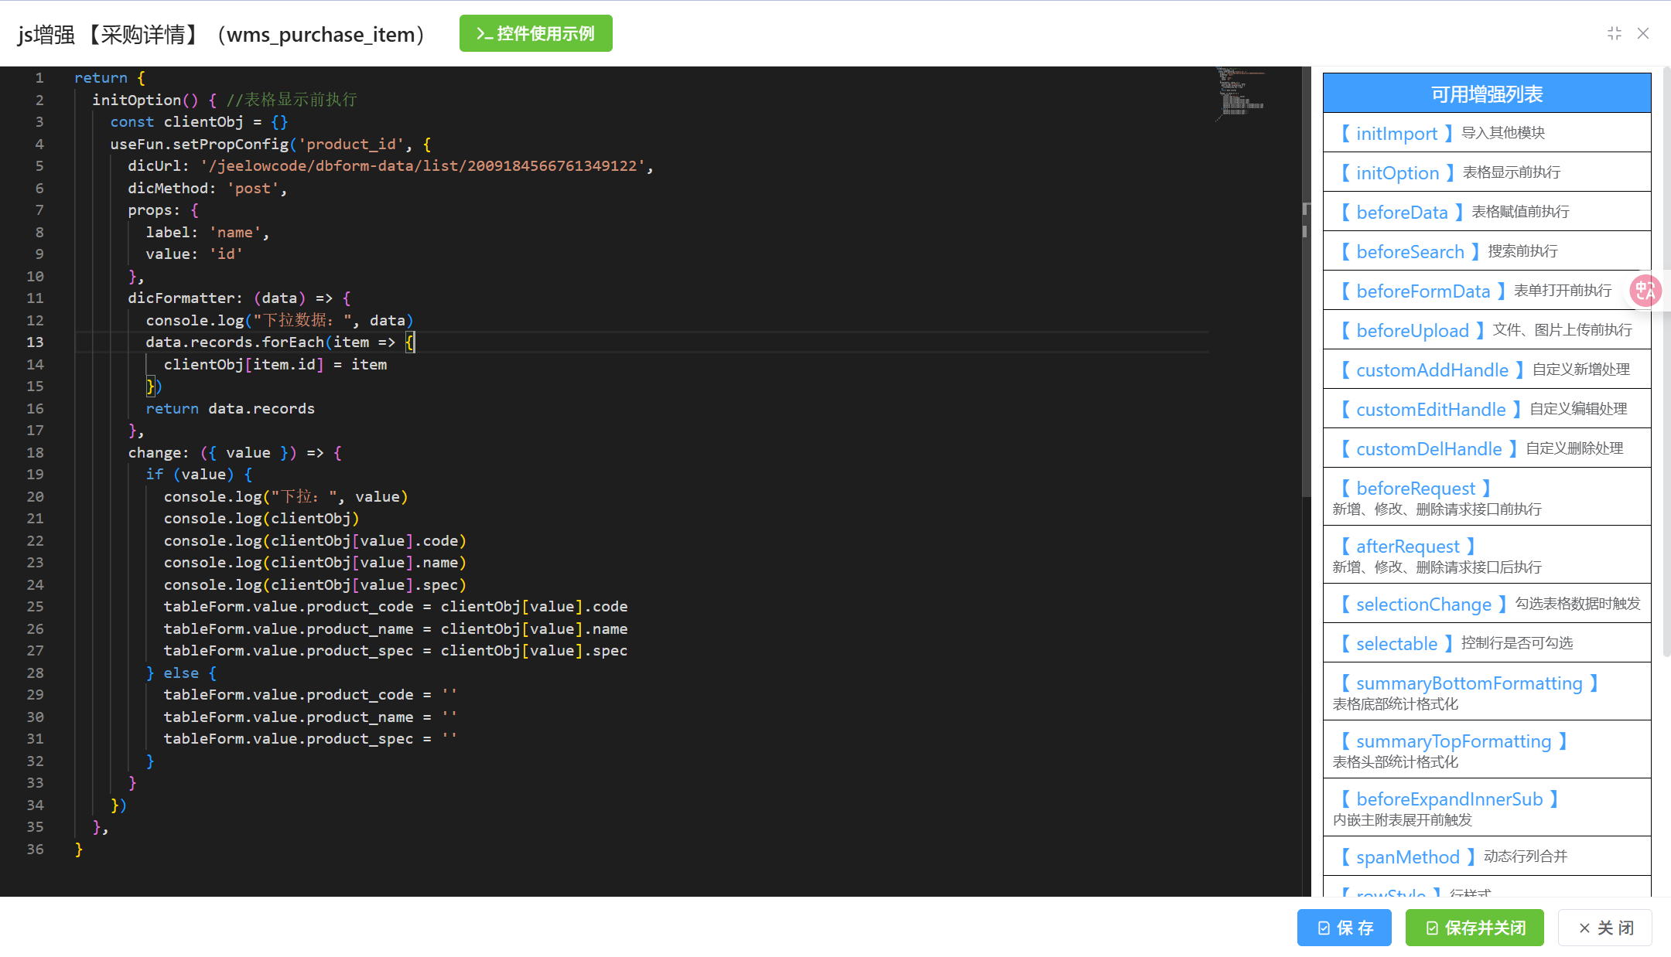Click the 保存 save button
Screen dimensions: 1671x957
point(1344,928)
